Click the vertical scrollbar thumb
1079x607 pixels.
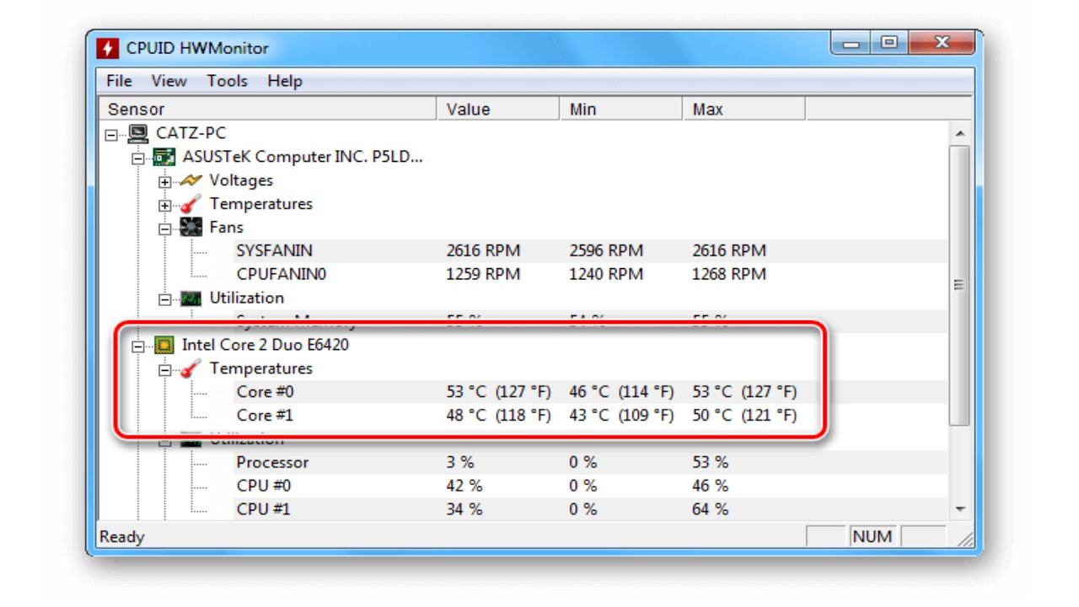(x=959, y=285)
